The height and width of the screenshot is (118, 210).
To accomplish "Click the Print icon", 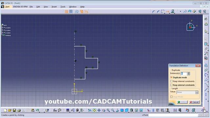I will point(19,110).
